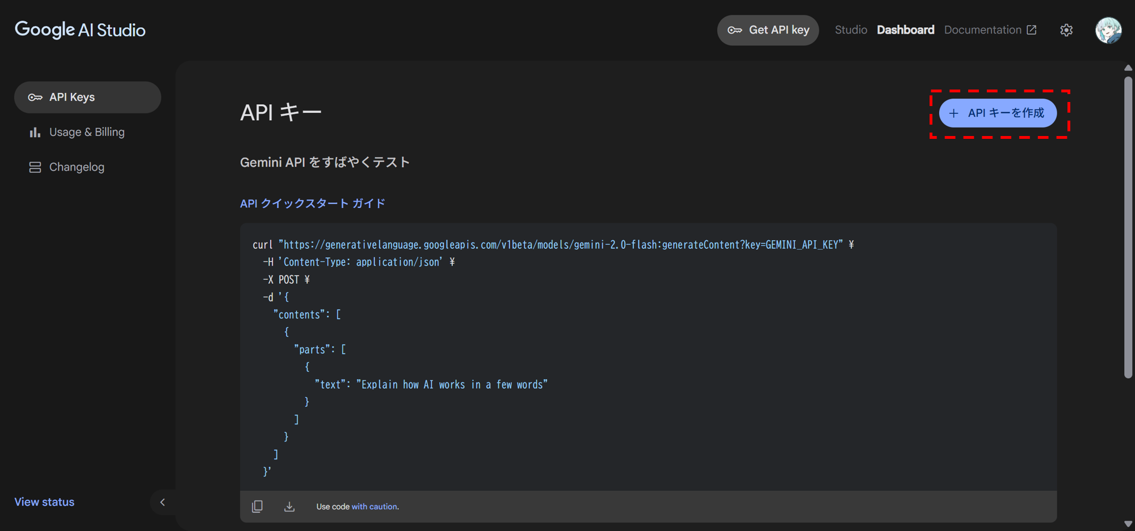Click the 'Explain how AI works' text
This screenshot has height=531, width=1135.
[452, 385]
